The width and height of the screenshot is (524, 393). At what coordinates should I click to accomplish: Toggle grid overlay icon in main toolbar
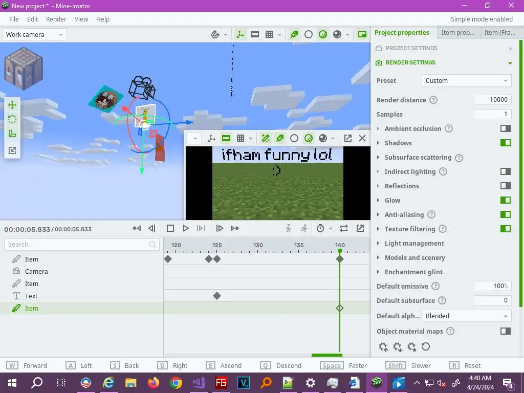click(x=269, y=34)
